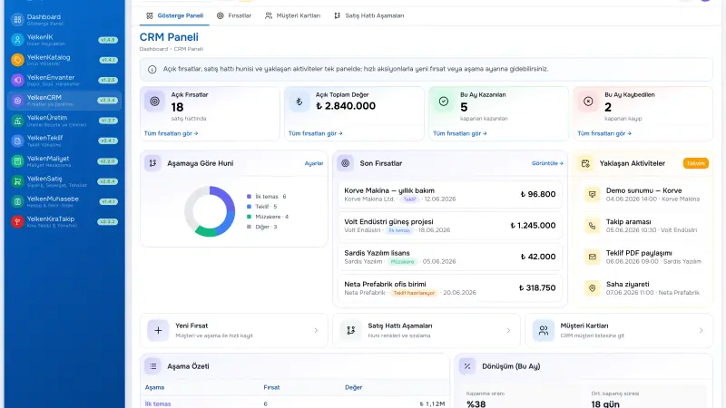Screen dimensions: 726x408
Task: Click the orange Takvim button
Action: click(x=695, y=163)
